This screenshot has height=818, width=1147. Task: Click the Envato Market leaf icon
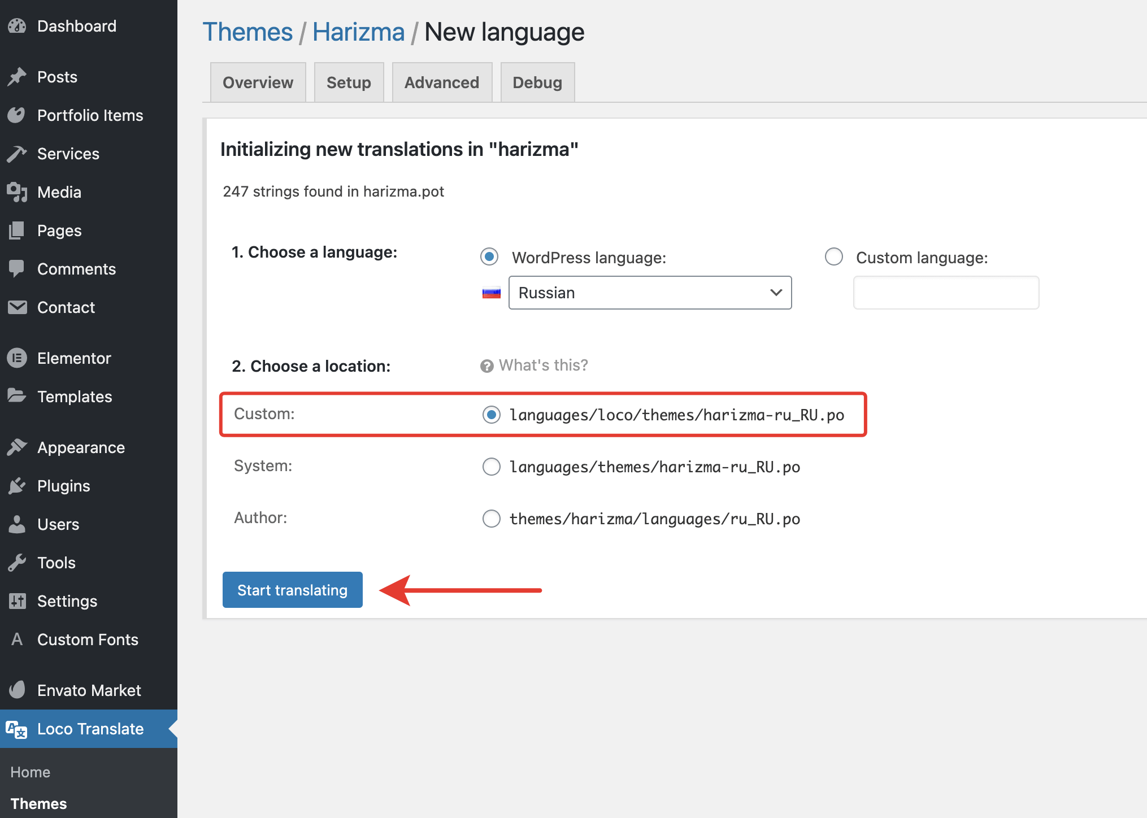17,690
